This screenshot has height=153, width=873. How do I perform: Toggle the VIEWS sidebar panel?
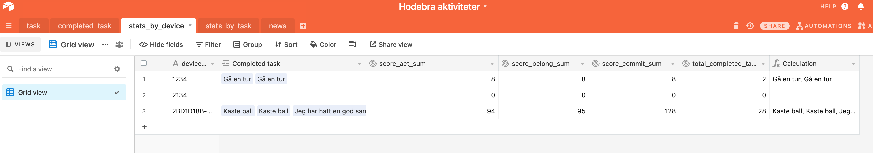20,44
